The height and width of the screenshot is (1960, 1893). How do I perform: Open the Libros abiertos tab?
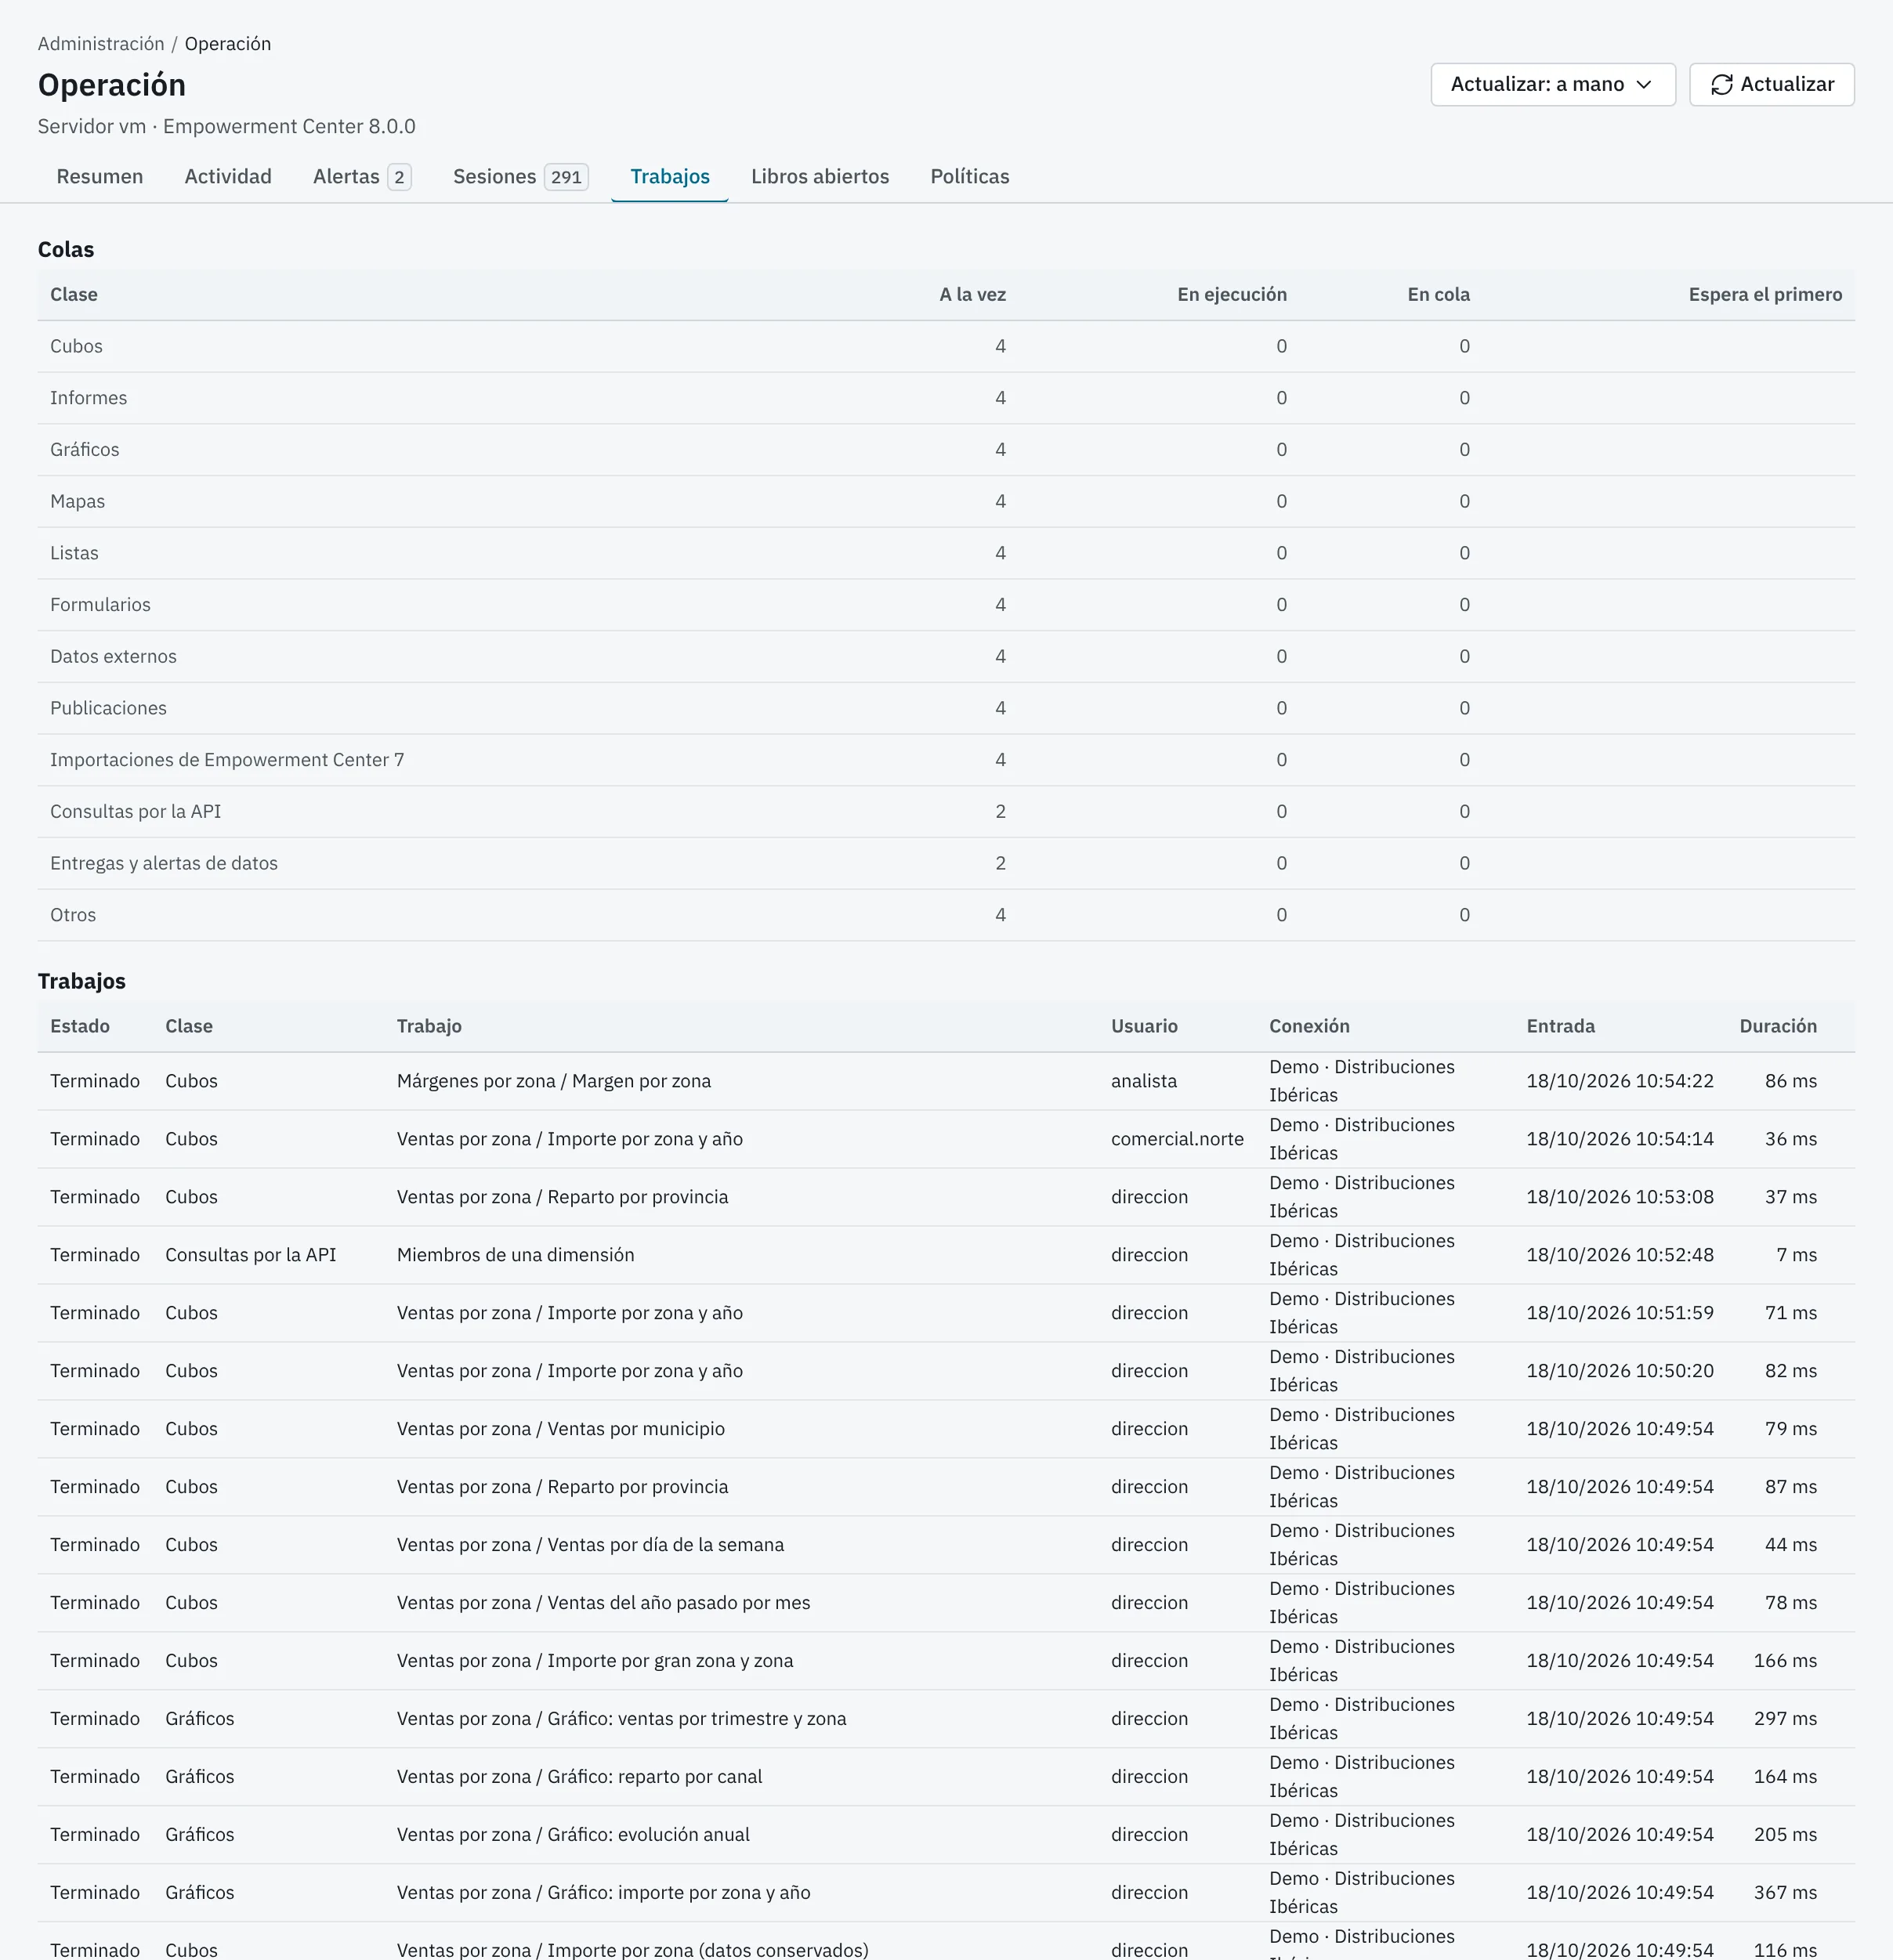820,177
